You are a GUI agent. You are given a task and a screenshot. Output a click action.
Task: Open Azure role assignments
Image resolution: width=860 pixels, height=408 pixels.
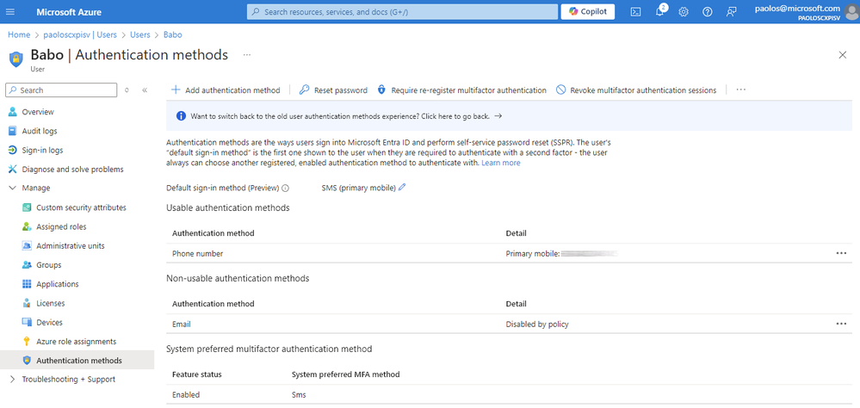(x=77, y=341)
